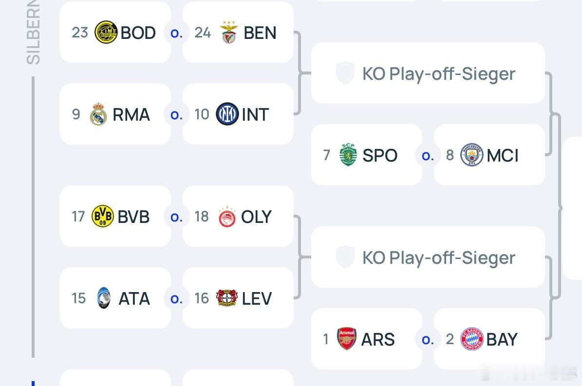Click the Bayern München logo
Viewport: 582px width, 386px height.
tap(471, 339)
